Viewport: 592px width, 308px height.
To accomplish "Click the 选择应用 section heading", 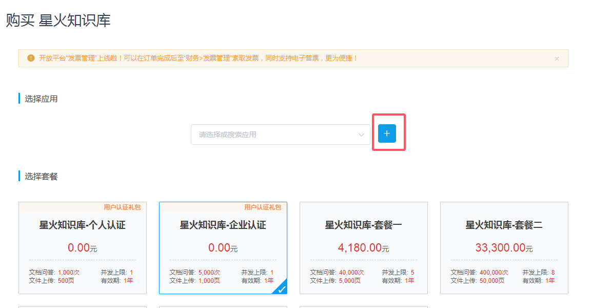I will pos(41,99).
